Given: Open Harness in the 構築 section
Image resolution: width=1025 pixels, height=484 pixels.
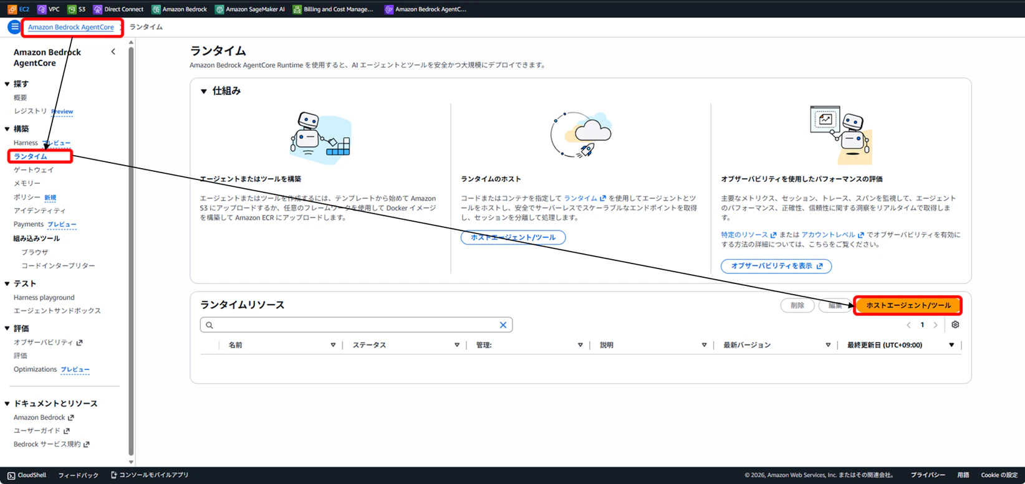Looking at the screenshot, I should pos(26,143).
